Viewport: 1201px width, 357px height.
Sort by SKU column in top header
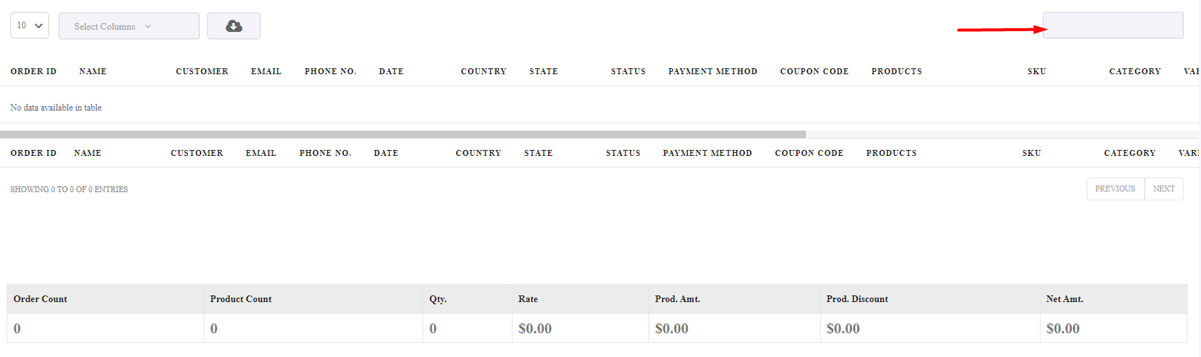point(1037,71)
